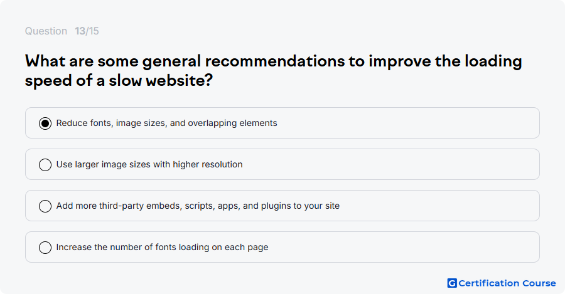Click the question heading's first line
This screenshot has width=565, height=294.
(274, 61)
